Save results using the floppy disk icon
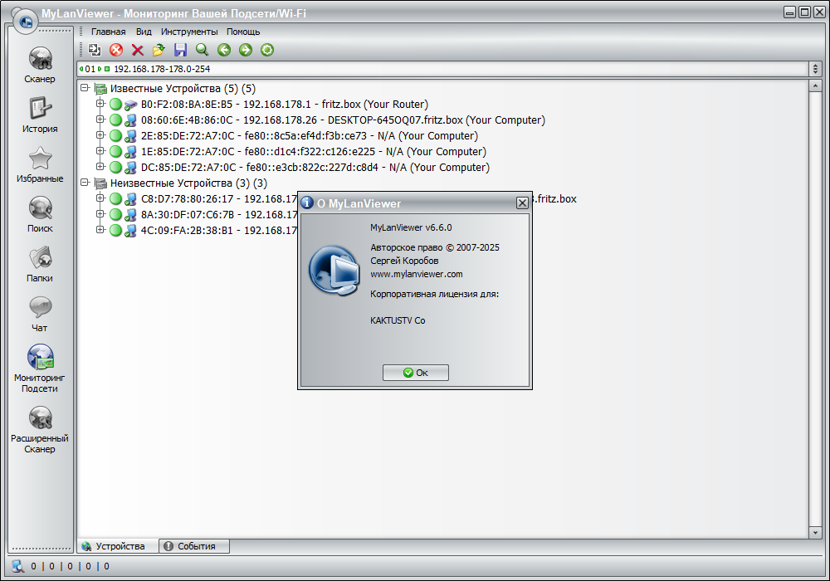 click(x=180, y=50)
